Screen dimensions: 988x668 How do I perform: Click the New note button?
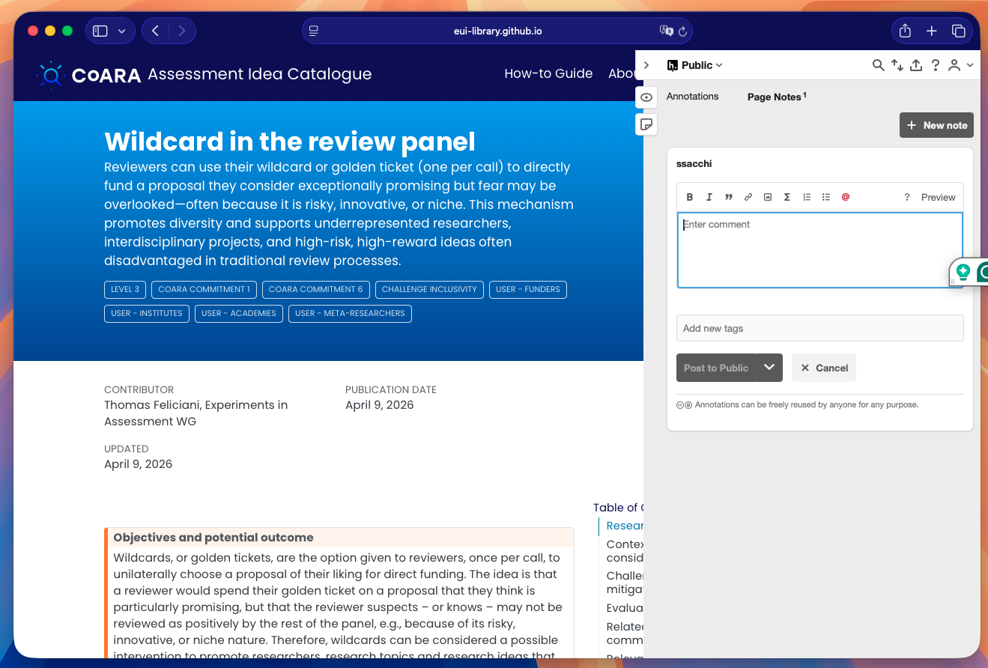(936, 125)
